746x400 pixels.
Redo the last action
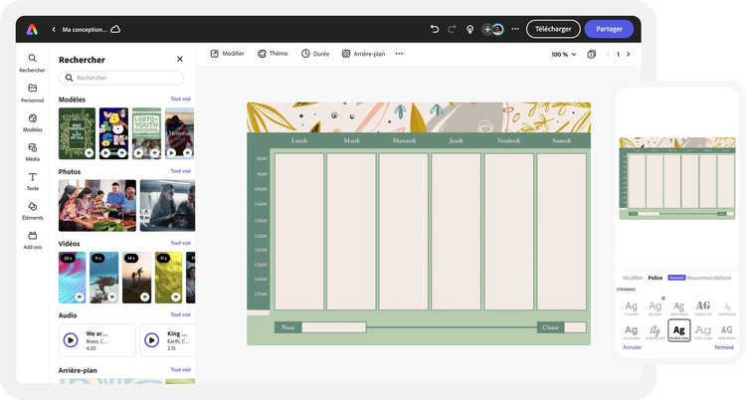click(452, 29)
